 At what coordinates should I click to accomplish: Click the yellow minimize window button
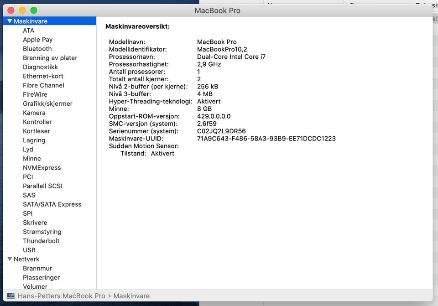[22, 10]
